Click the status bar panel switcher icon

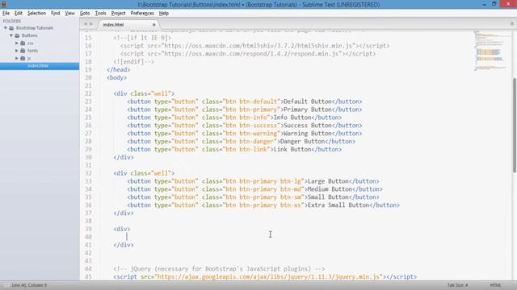[x=6, y=285]
